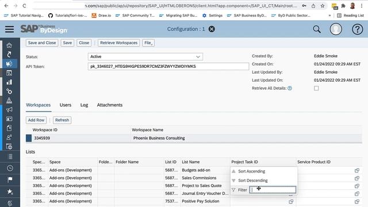Click the SAP Business ByDesign logo

click(x=44, y=29)
